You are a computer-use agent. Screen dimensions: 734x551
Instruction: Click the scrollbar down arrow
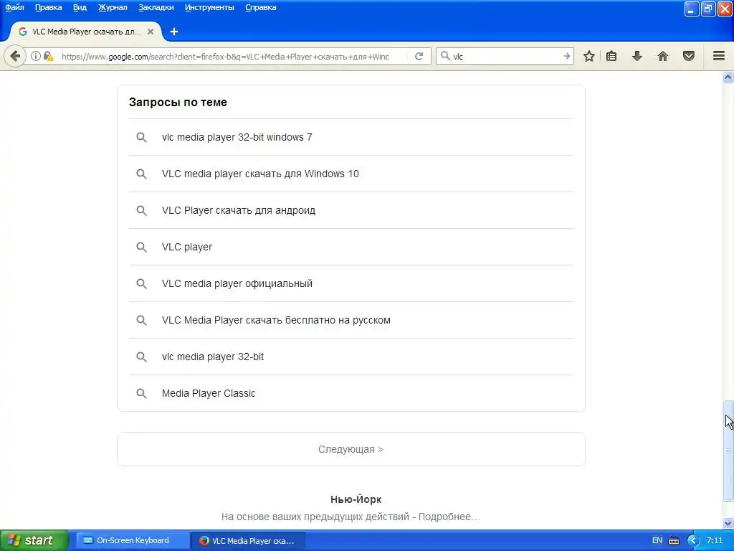728,523
